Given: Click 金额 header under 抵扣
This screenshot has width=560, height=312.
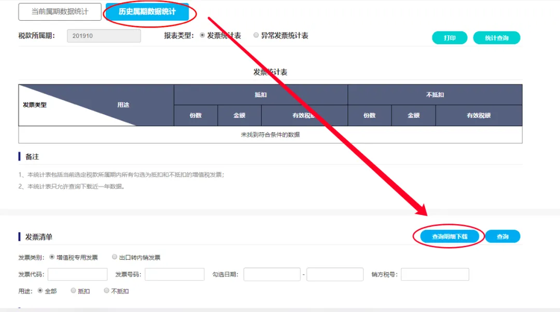Looking at the screenshot, I should coord(240,115).
